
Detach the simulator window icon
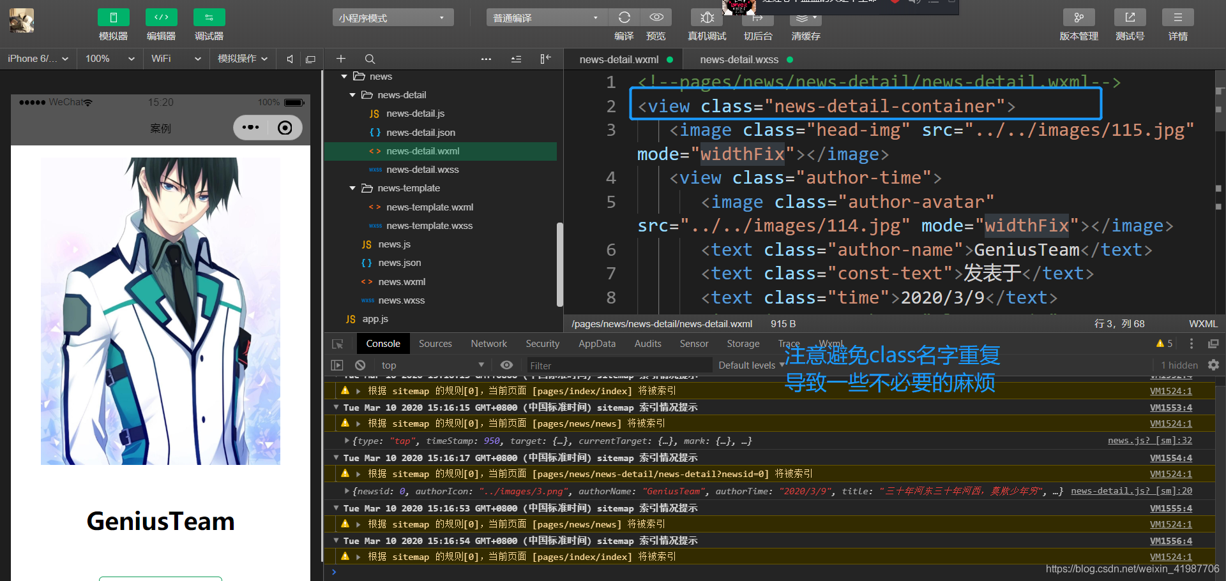click(310, 59)
